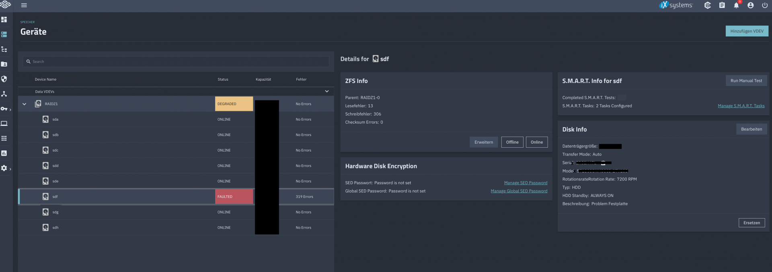This screenshot has height=272, width=772.
Task: Expand the Credentials submenu arrow
Action: 10,110
